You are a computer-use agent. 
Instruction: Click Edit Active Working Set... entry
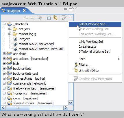pyautogui.click(x=95, y=34)
